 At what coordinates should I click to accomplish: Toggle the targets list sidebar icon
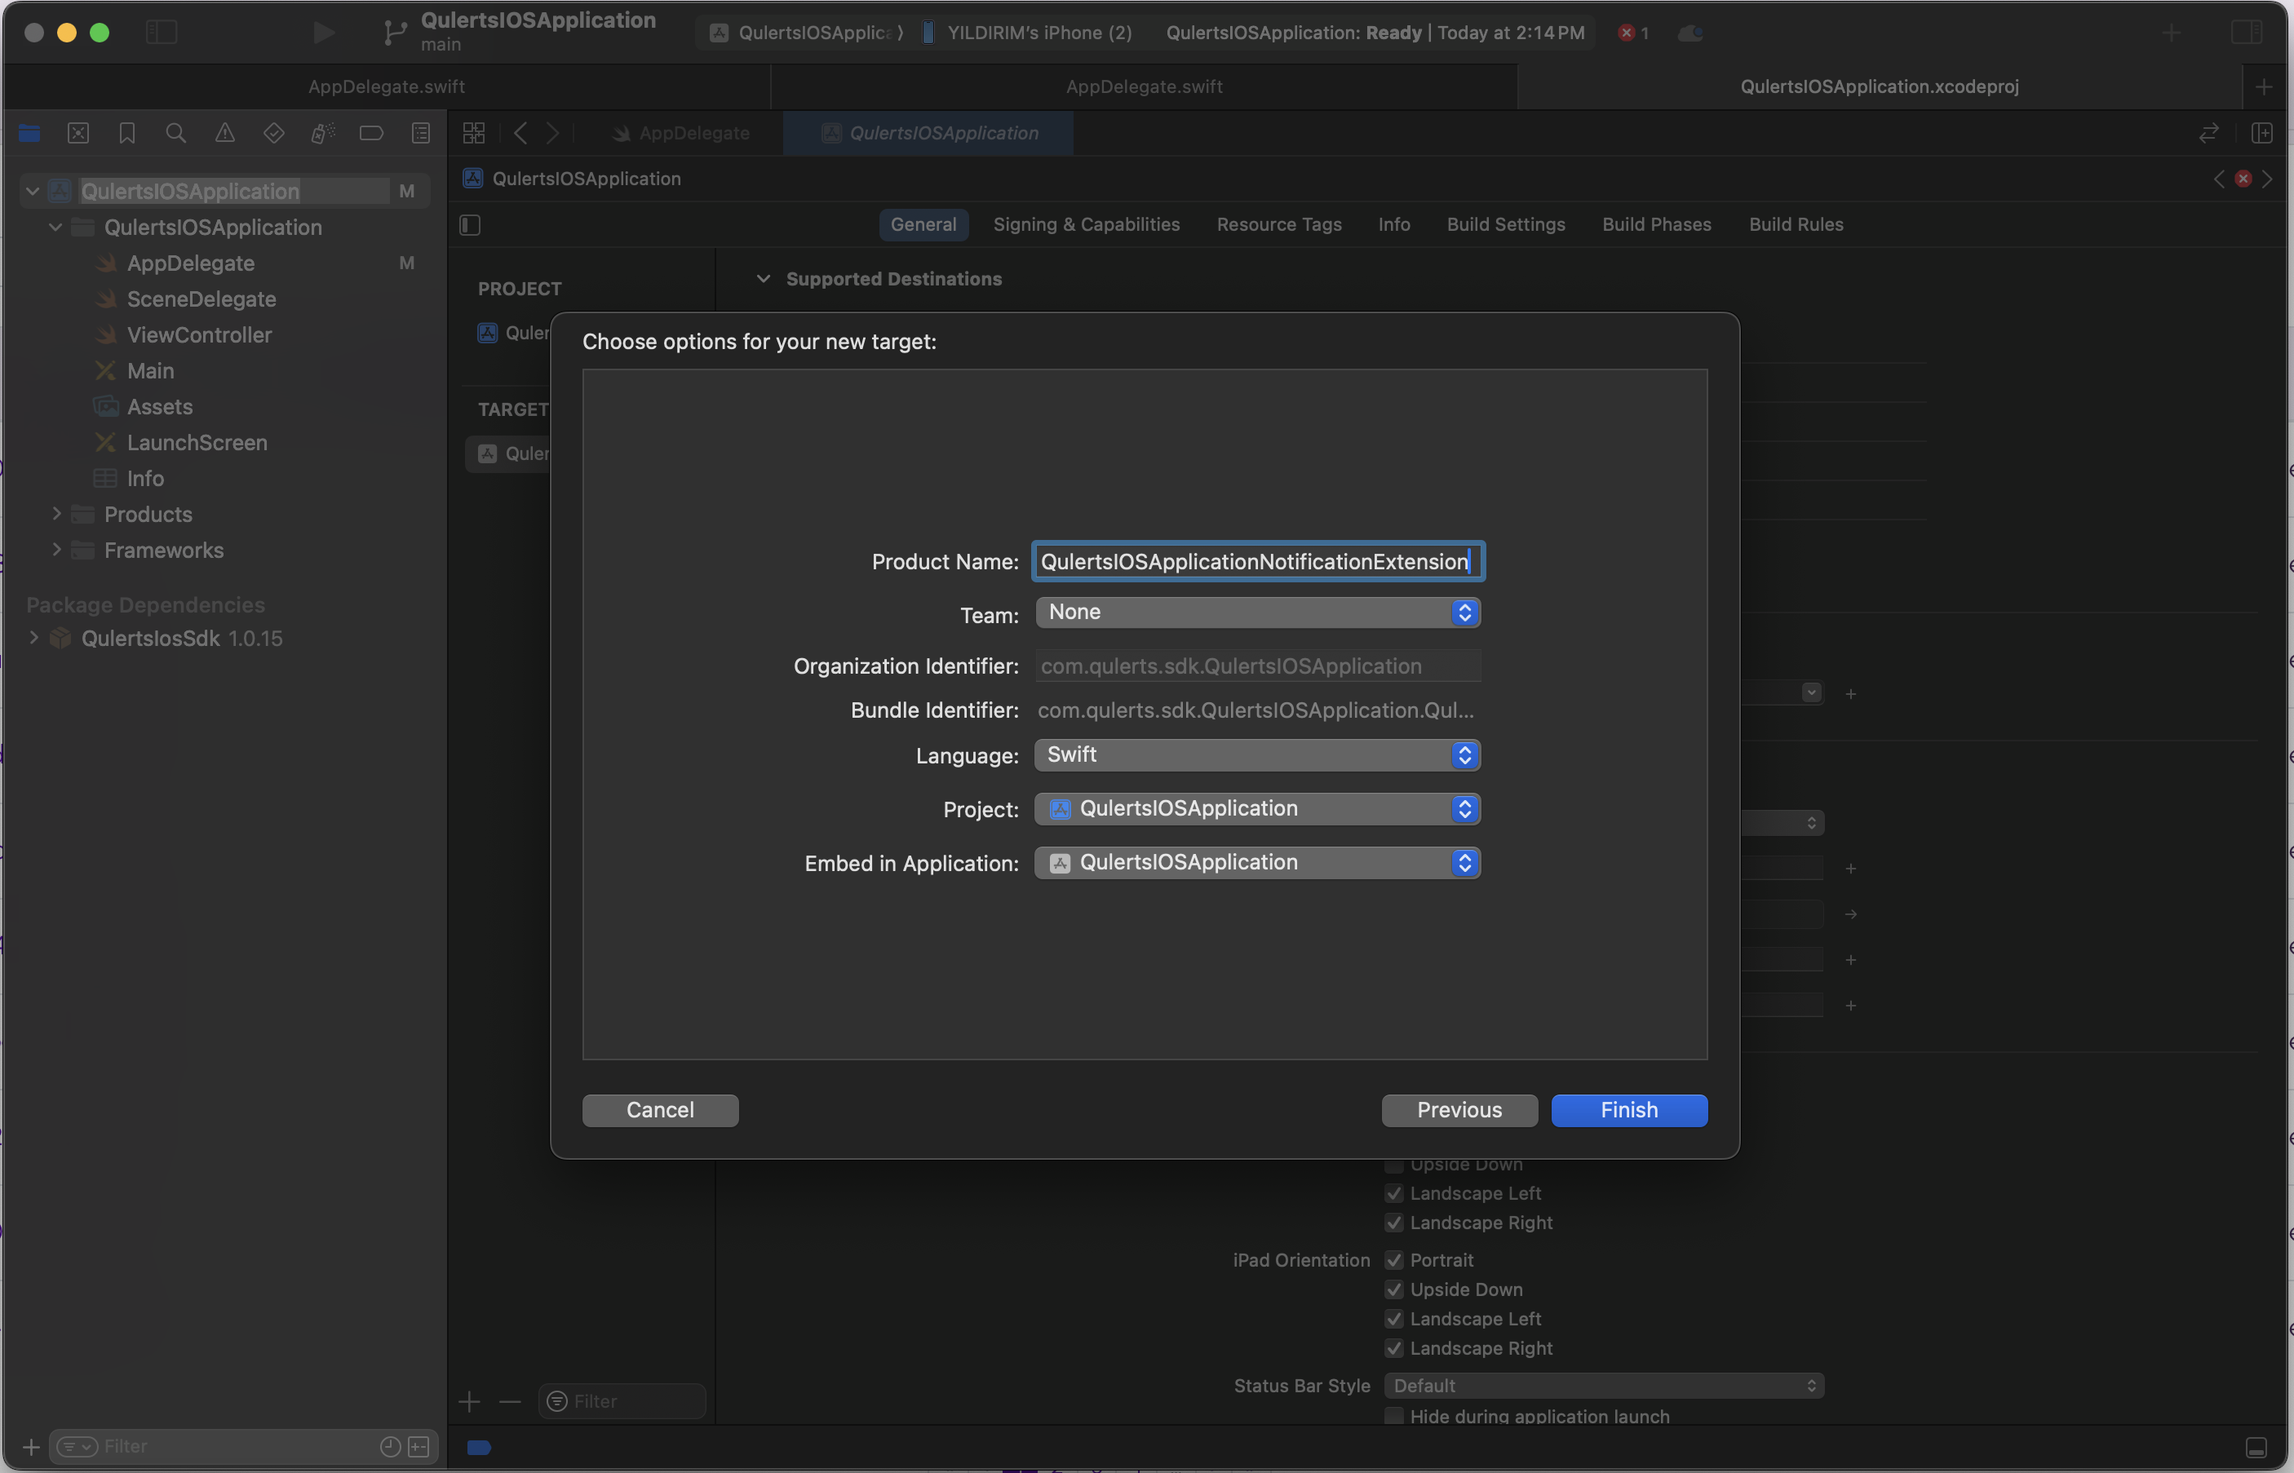coord(470,225)
